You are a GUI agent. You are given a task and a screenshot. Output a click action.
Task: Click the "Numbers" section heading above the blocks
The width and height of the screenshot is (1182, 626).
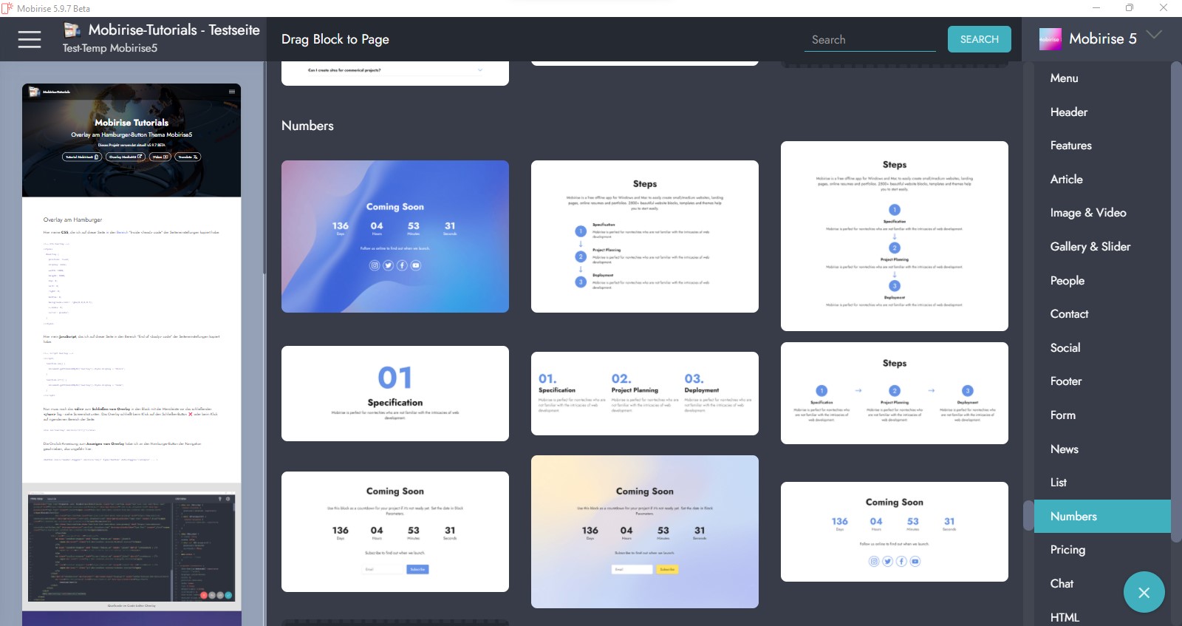click(307, 126)
